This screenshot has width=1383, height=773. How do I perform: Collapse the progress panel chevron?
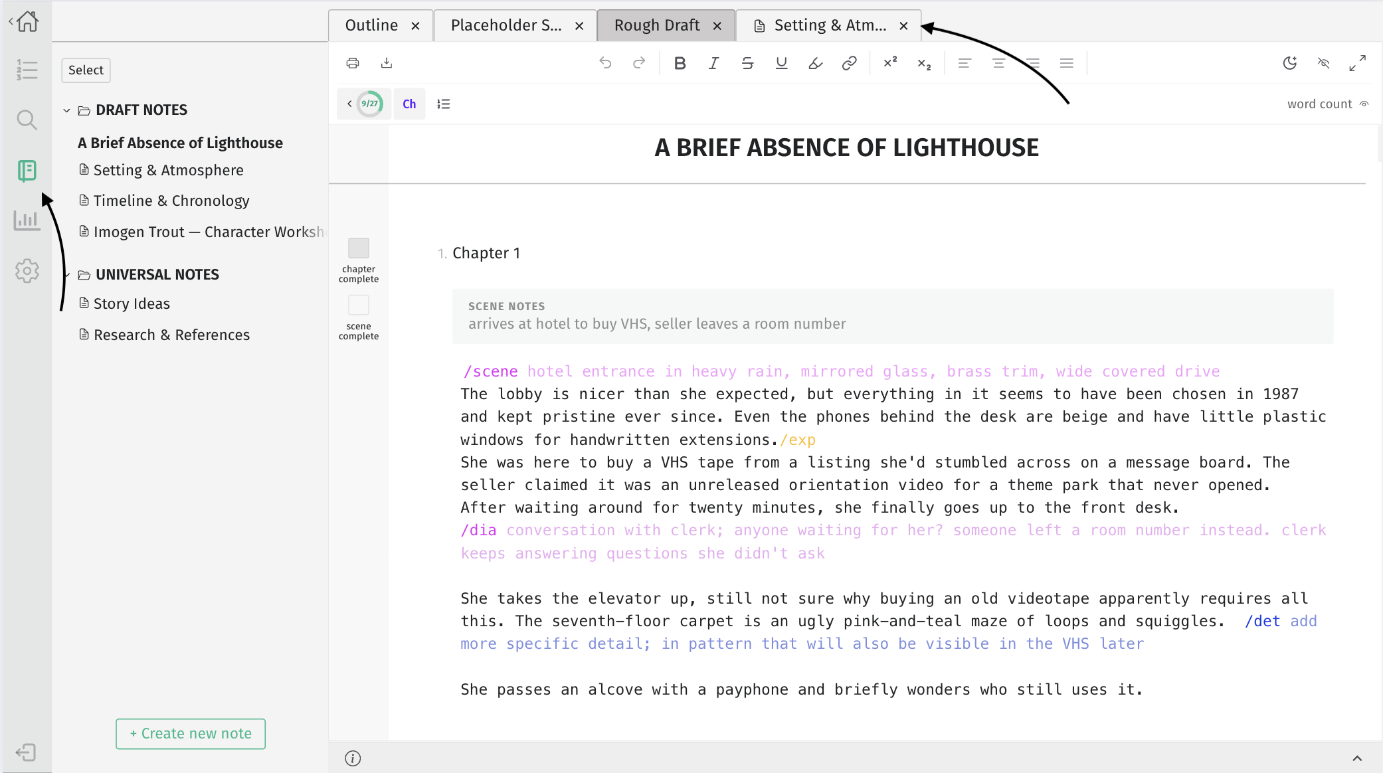(x=349, y=104)
